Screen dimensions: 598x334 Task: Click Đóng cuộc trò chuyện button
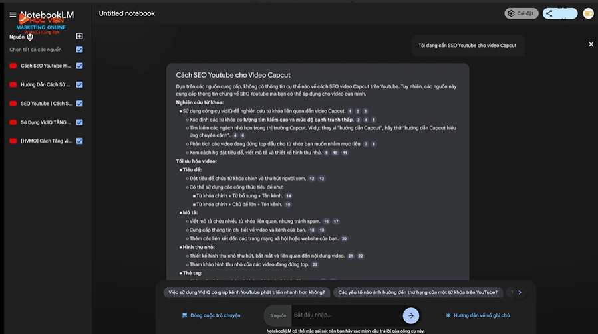click(212, 315)
